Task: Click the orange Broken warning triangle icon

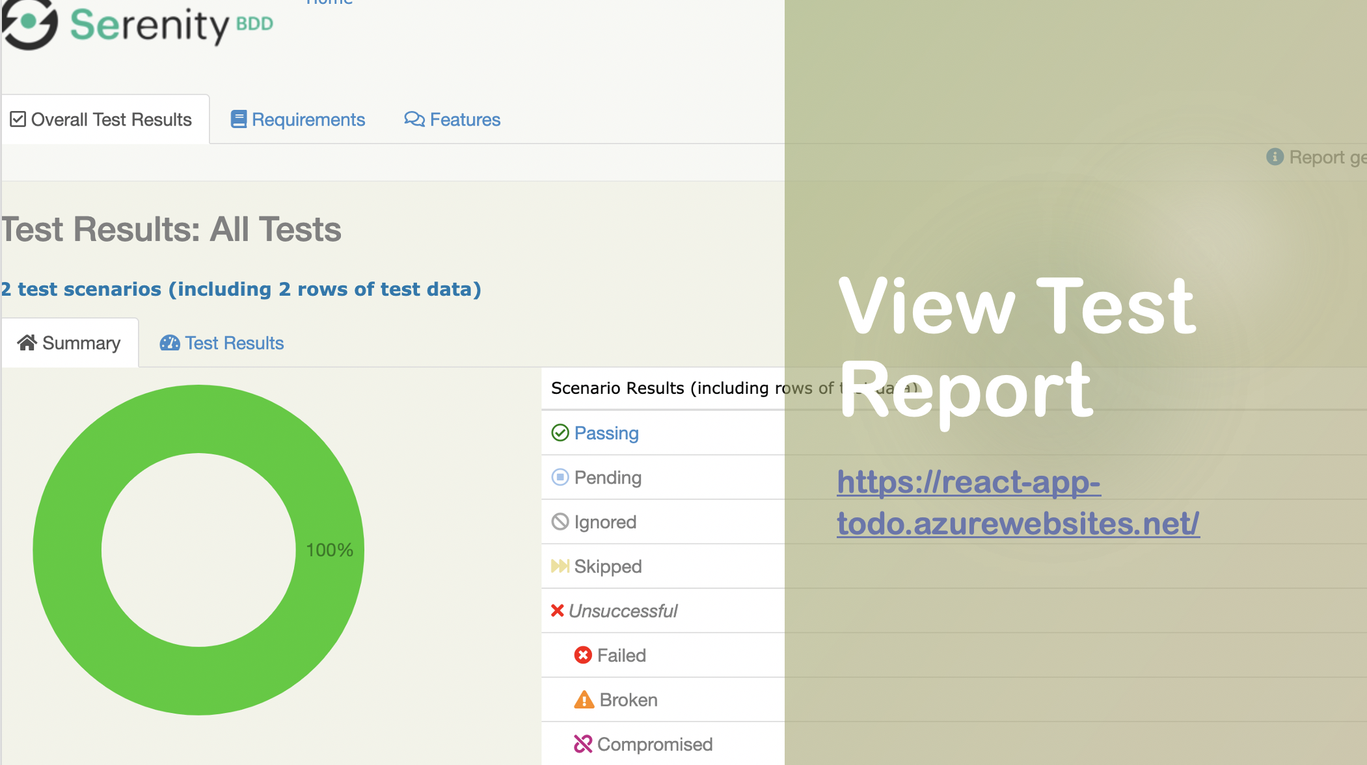Action: 584,700
